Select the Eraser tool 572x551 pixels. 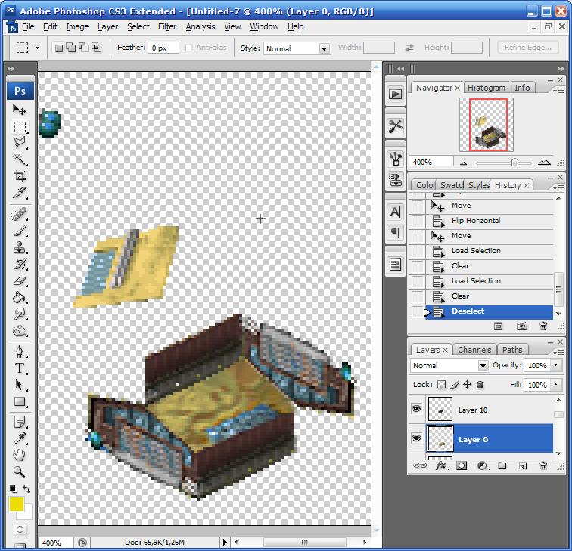(20, 281)
